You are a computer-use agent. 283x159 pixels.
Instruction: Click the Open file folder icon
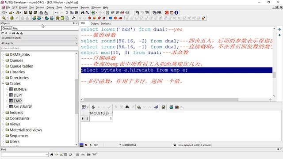coord(11,13)
